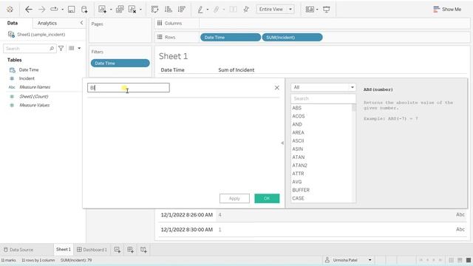Click the view data grid icon

click(72, 48)
